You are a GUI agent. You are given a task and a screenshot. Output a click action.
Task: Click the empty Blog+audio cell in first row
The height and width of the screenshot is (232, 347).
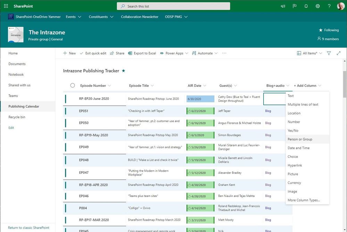click(274, 99)
